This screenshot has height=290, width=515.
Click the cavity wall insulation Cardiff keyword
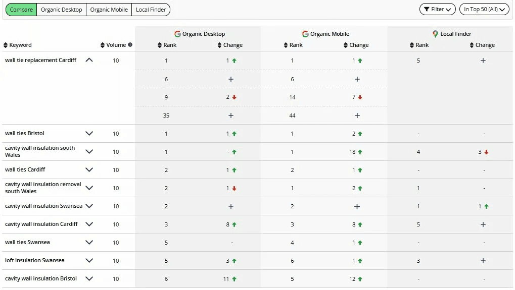click(x=41, y=224)
